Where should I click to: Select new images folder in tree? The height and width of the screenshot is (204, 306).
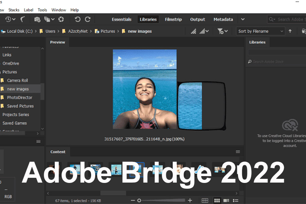pyautogui.click(x=18, y=89)
